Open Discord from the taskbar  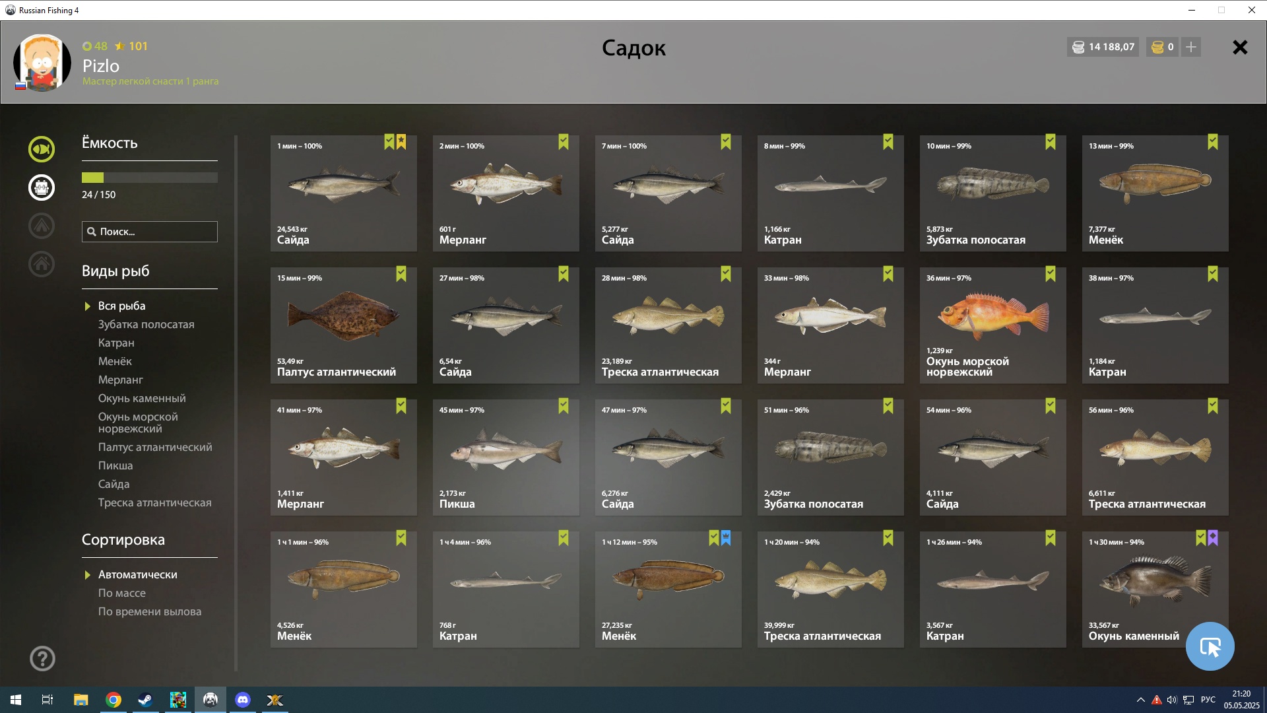pos(242,700)
